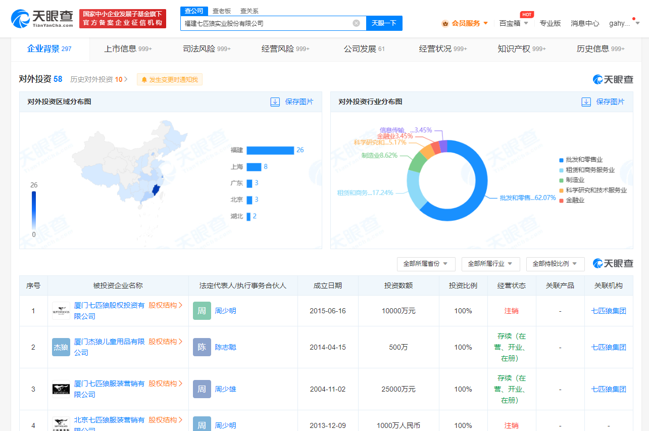This screenshot has height=431, width=649.
Task: Click the logo of 厦门七匹狼服装营销有限公司
Action: point(61,389)
